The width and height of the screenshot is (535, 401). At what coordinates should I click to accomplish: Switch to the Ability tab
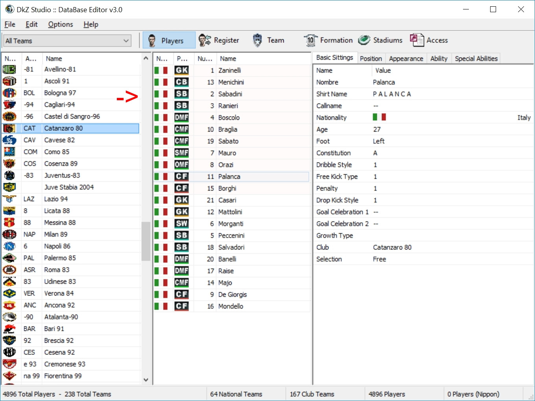point(439,59)
